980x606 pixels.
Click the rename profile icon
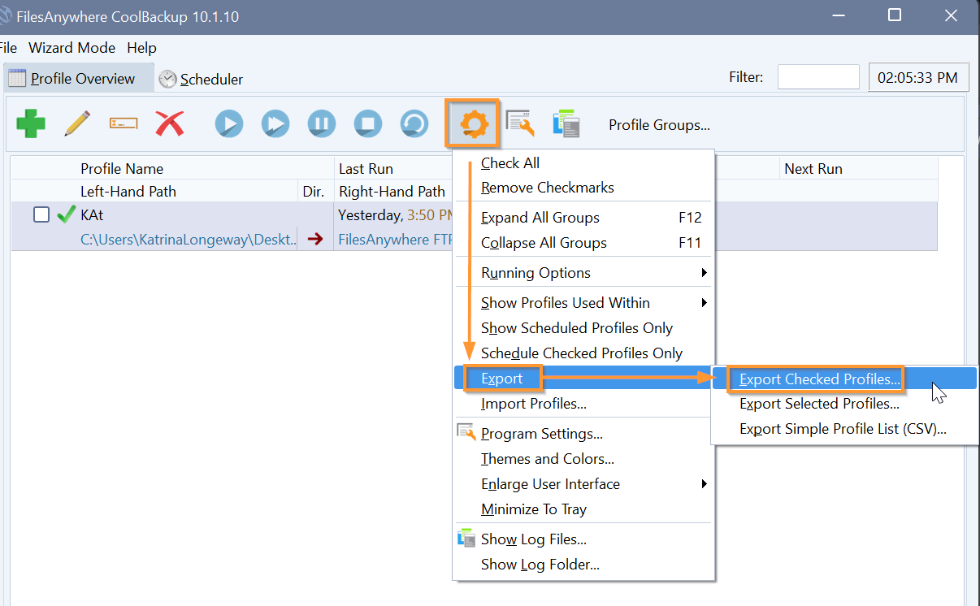click(124, 123)
